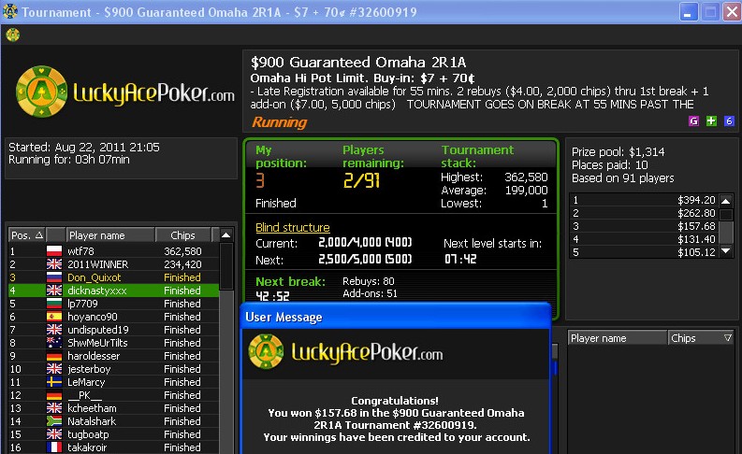Click the 1st place $394.20 prize row
The width and height of the screenshot is (742, 454).
click(x=645, y=200)
